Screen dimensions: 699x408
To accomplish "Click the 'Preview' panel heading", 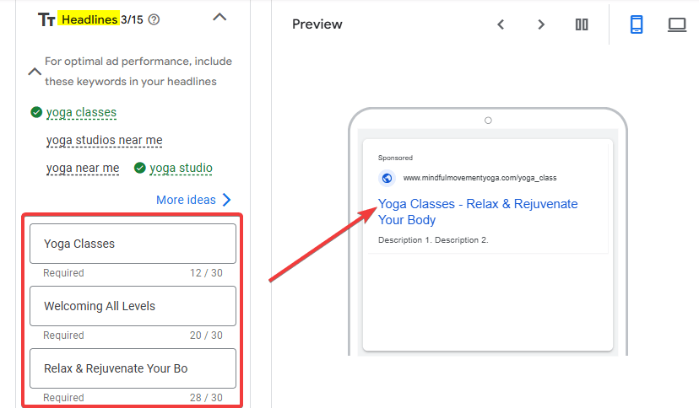I will coord(317,24).
